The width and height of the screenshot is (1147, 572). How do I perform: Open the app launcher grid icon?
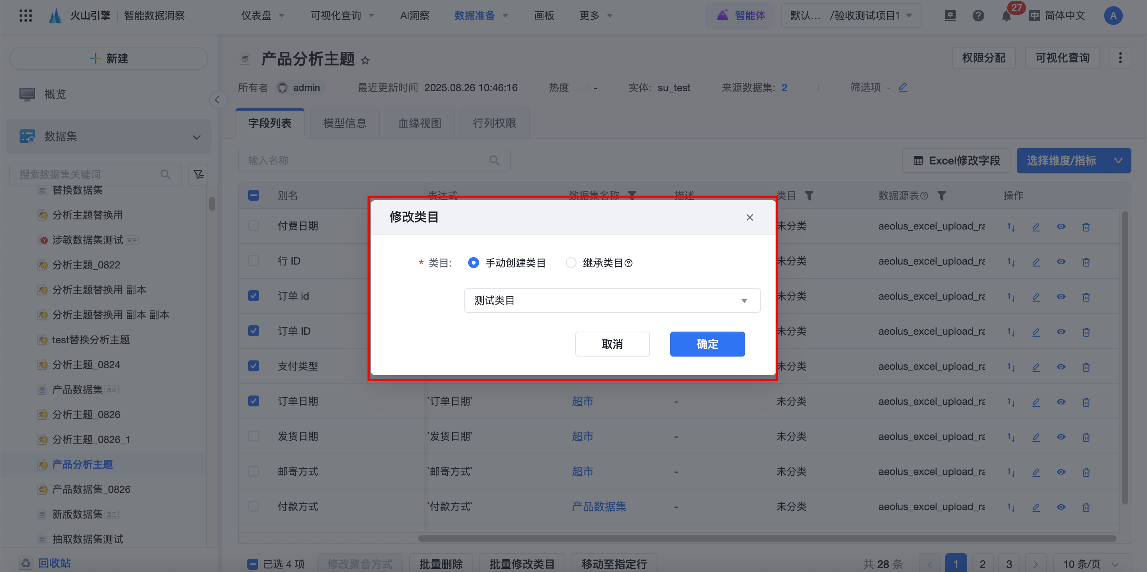point(26,16)
